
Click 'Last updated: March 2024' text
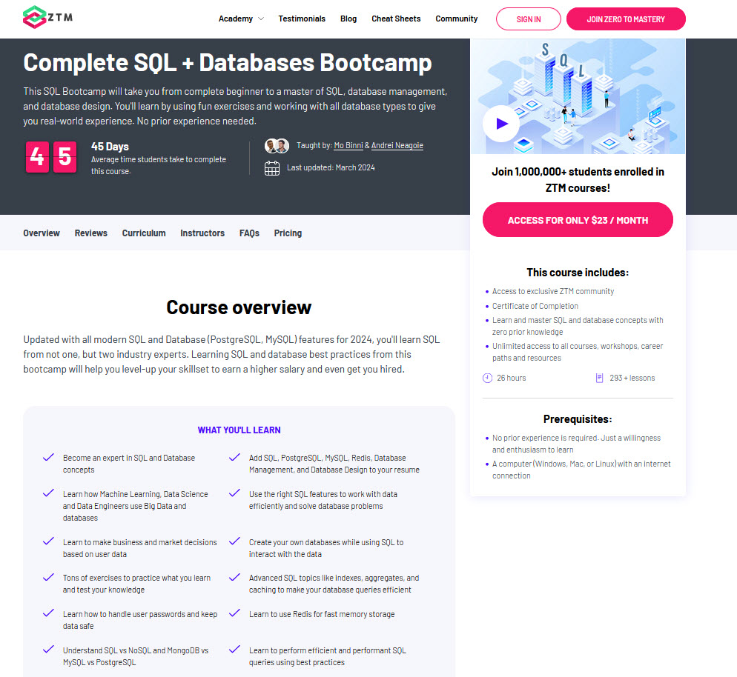click(331, 167)
